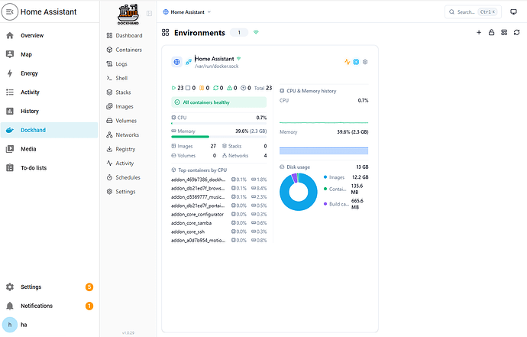Open the Logs page

(x=117, y=64)
